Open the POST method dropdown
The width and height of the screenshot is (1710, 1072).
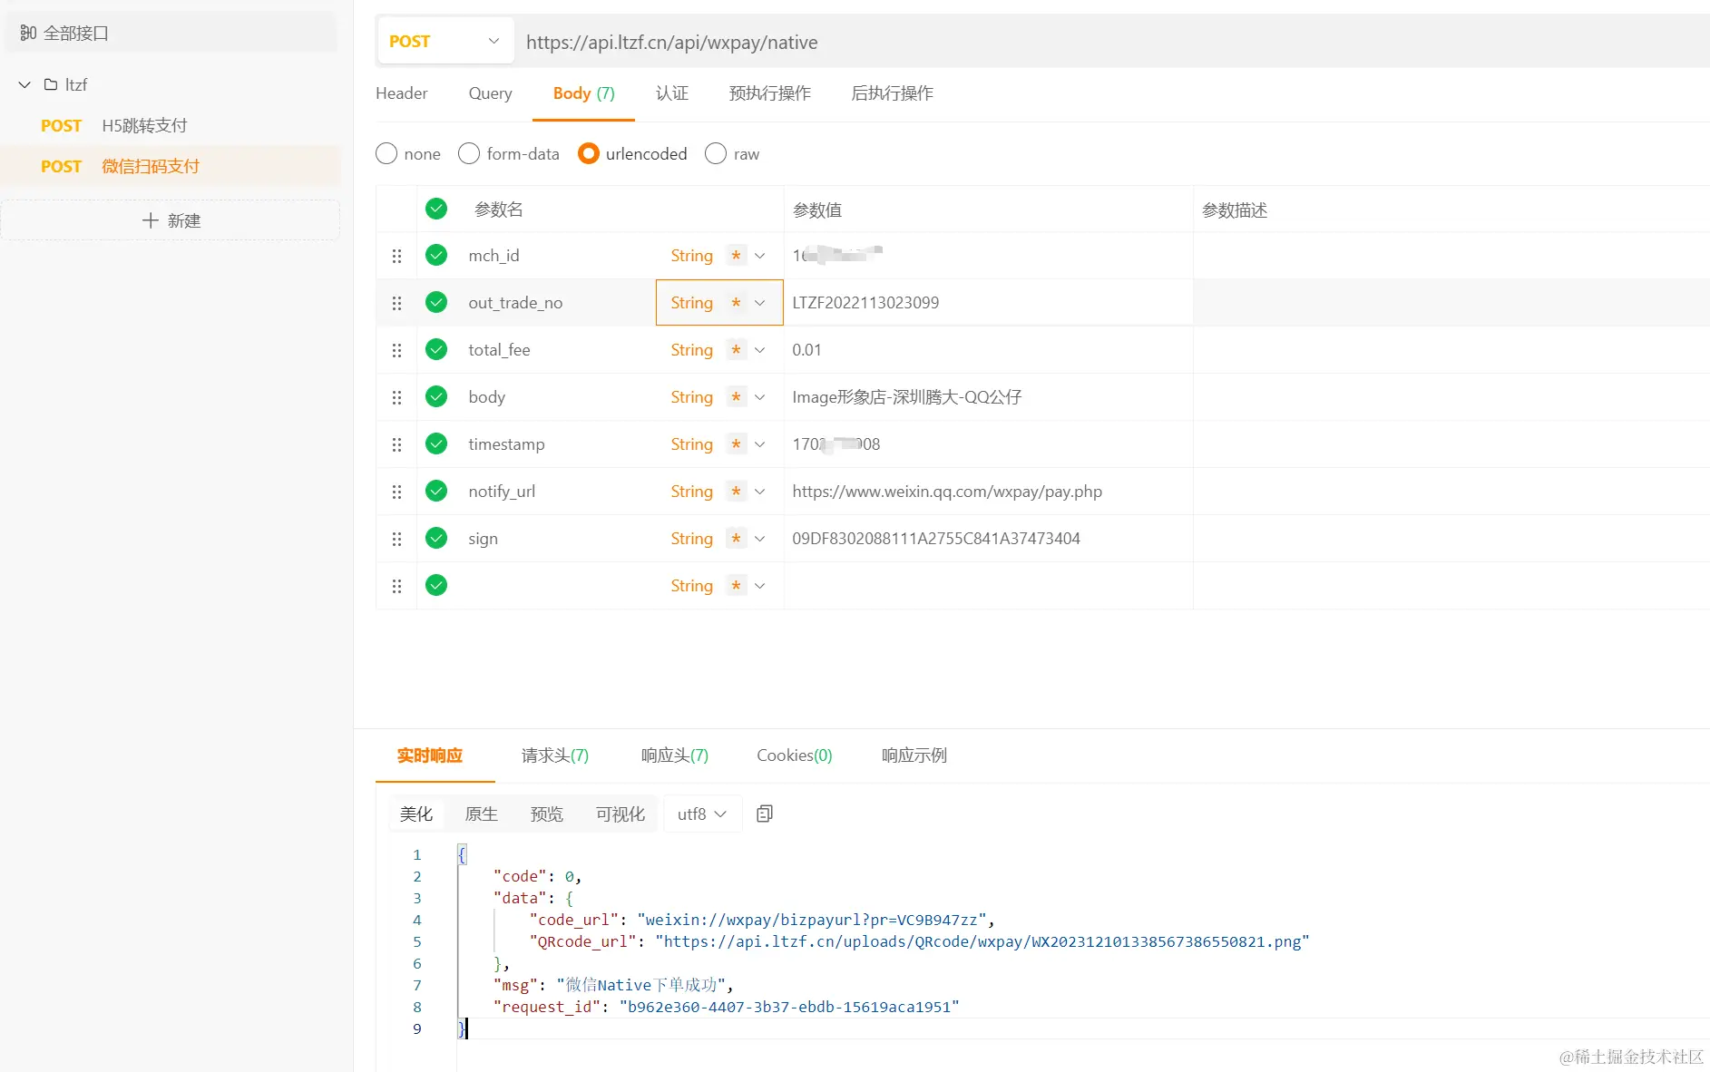tap(445, 41)
